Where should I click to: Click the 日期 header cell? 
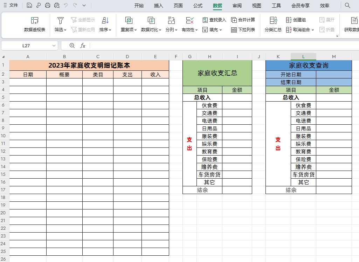[x=28, y=74]
